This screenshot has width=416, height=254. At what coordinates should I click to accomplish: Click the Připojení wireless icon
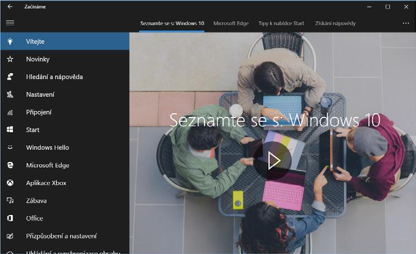(10, 113)
